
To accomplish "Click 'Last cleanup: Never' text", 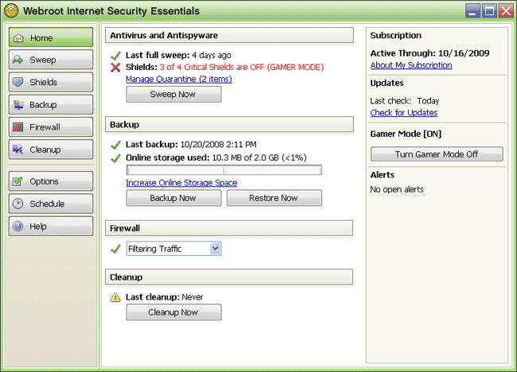I will (164, 297).
